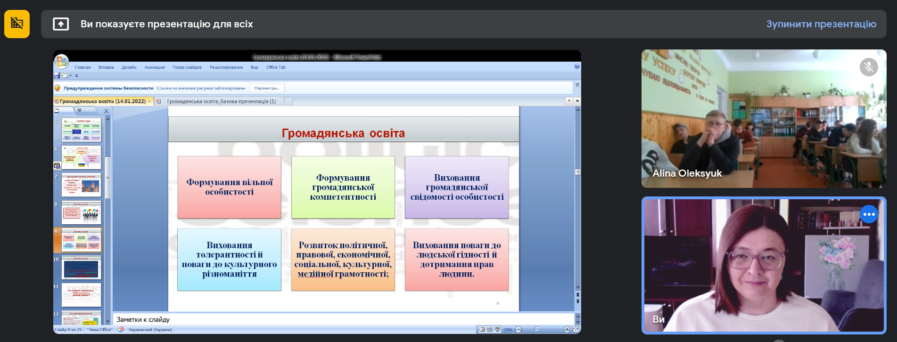Stop presenting via Зупинити презентацію

821,24
